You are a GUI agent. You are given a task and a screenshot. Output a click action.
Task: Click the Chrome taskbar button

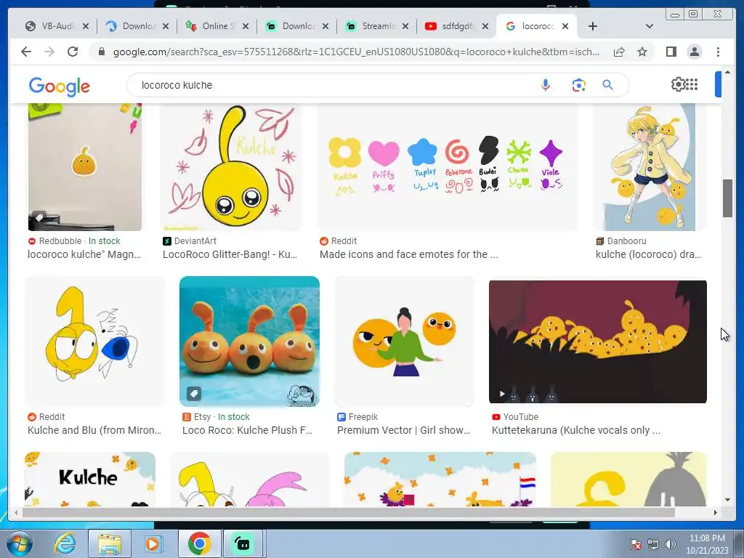(x=200, y=543)
